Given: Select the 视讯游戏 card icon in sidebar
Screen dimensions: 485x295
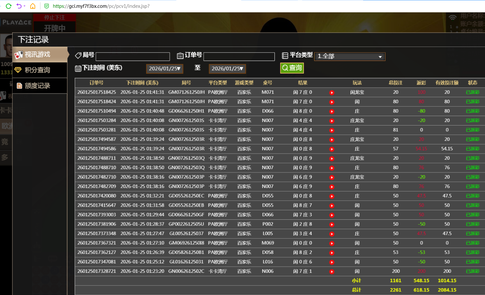Looking at the screenshot, I should pyautogui.click(x=19, y=54).
